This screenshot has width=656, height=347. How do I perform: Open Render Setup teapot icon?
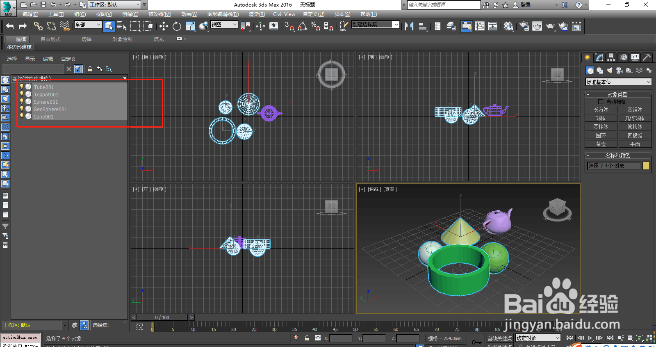[x=524, y=26]
